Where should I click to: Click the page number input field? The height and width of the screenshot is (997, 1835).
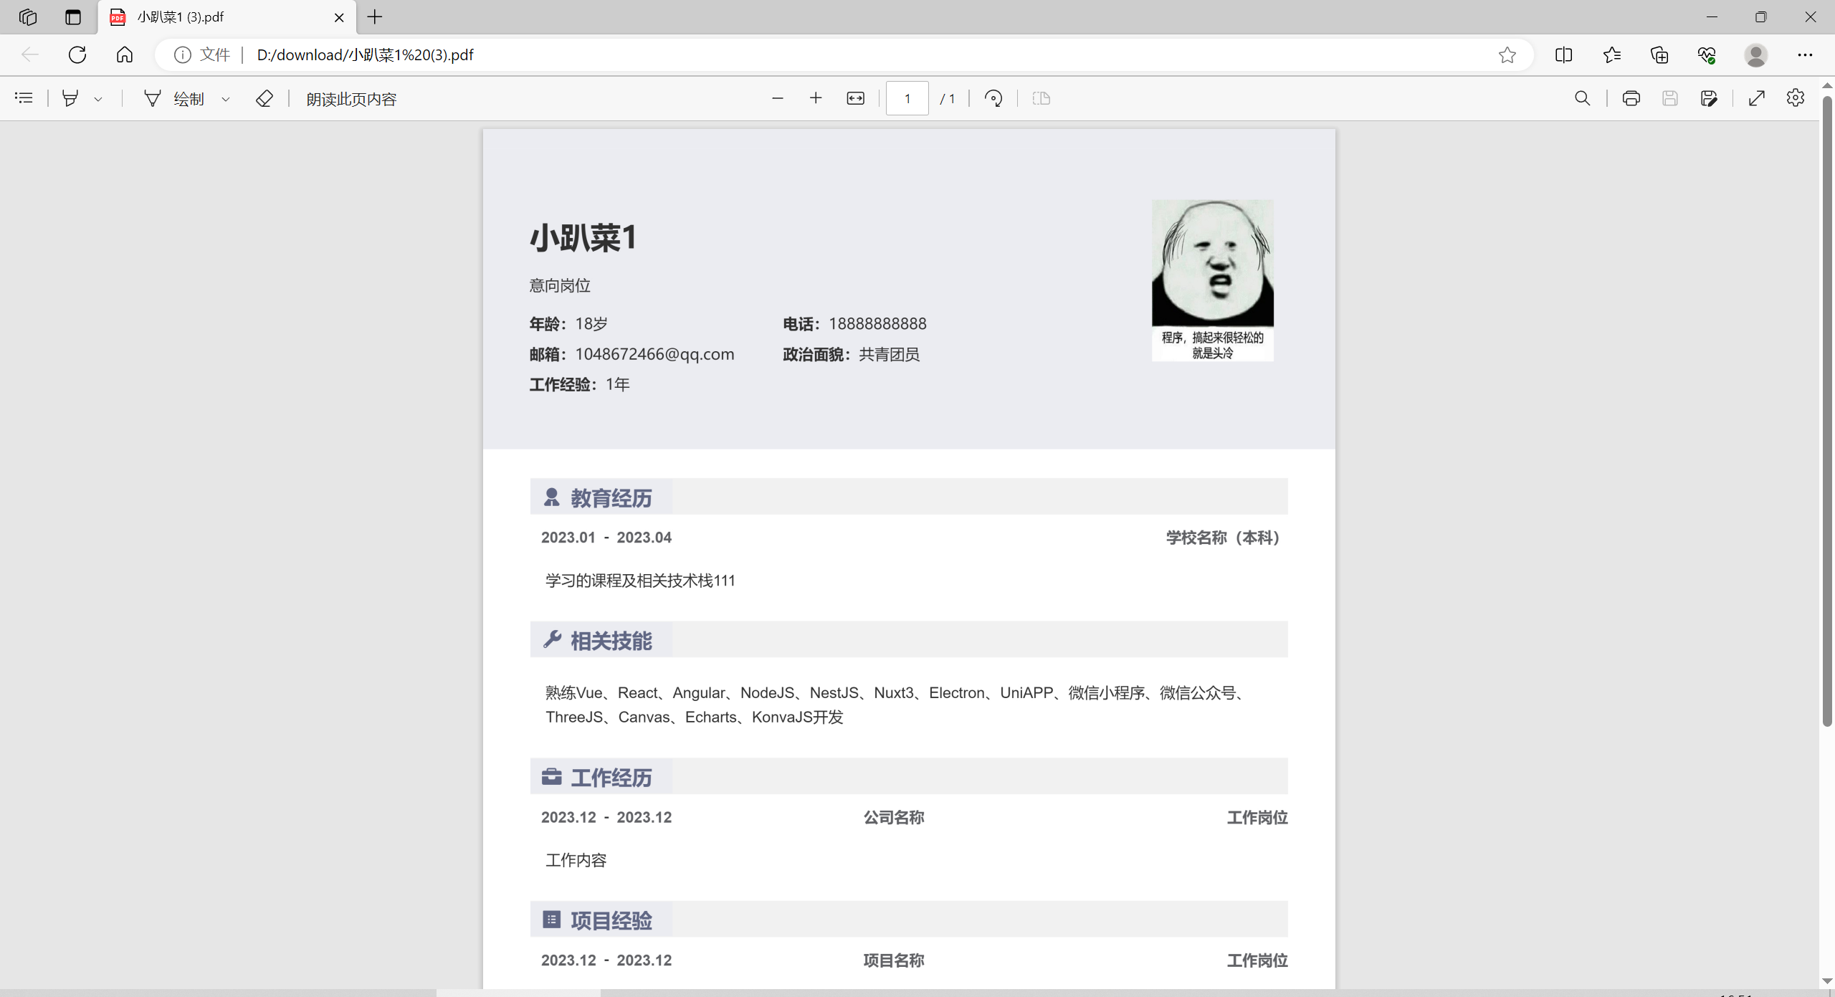[907, 98]
